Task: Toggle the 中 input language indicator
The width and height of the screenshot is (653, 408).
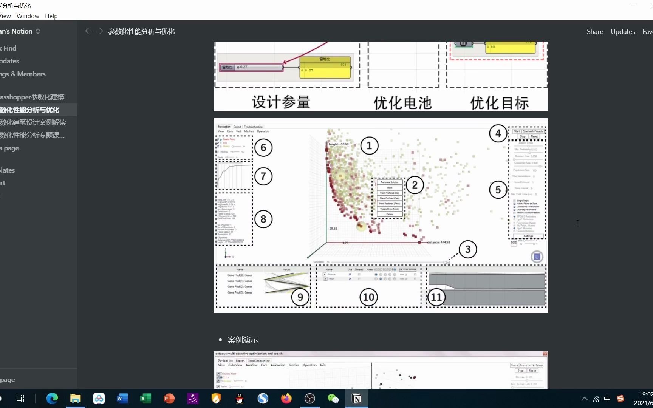Action: pos(607,399)
